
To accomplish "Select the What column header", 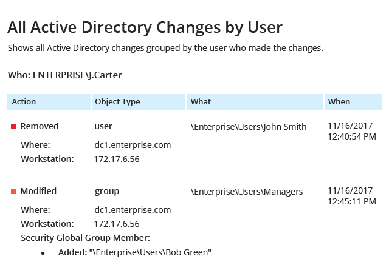I will [255, 102].
